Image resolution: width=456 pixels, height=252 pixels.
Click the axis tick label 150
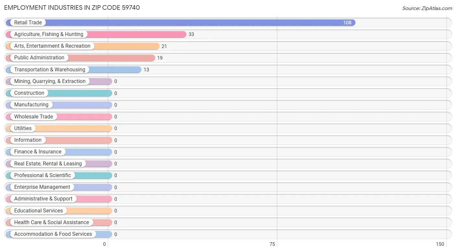tap(440, 244)
